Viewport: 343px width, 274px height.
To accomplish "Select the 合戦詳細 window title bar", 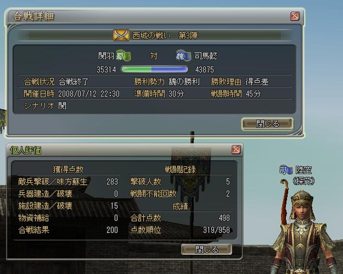I will (154, 16).
